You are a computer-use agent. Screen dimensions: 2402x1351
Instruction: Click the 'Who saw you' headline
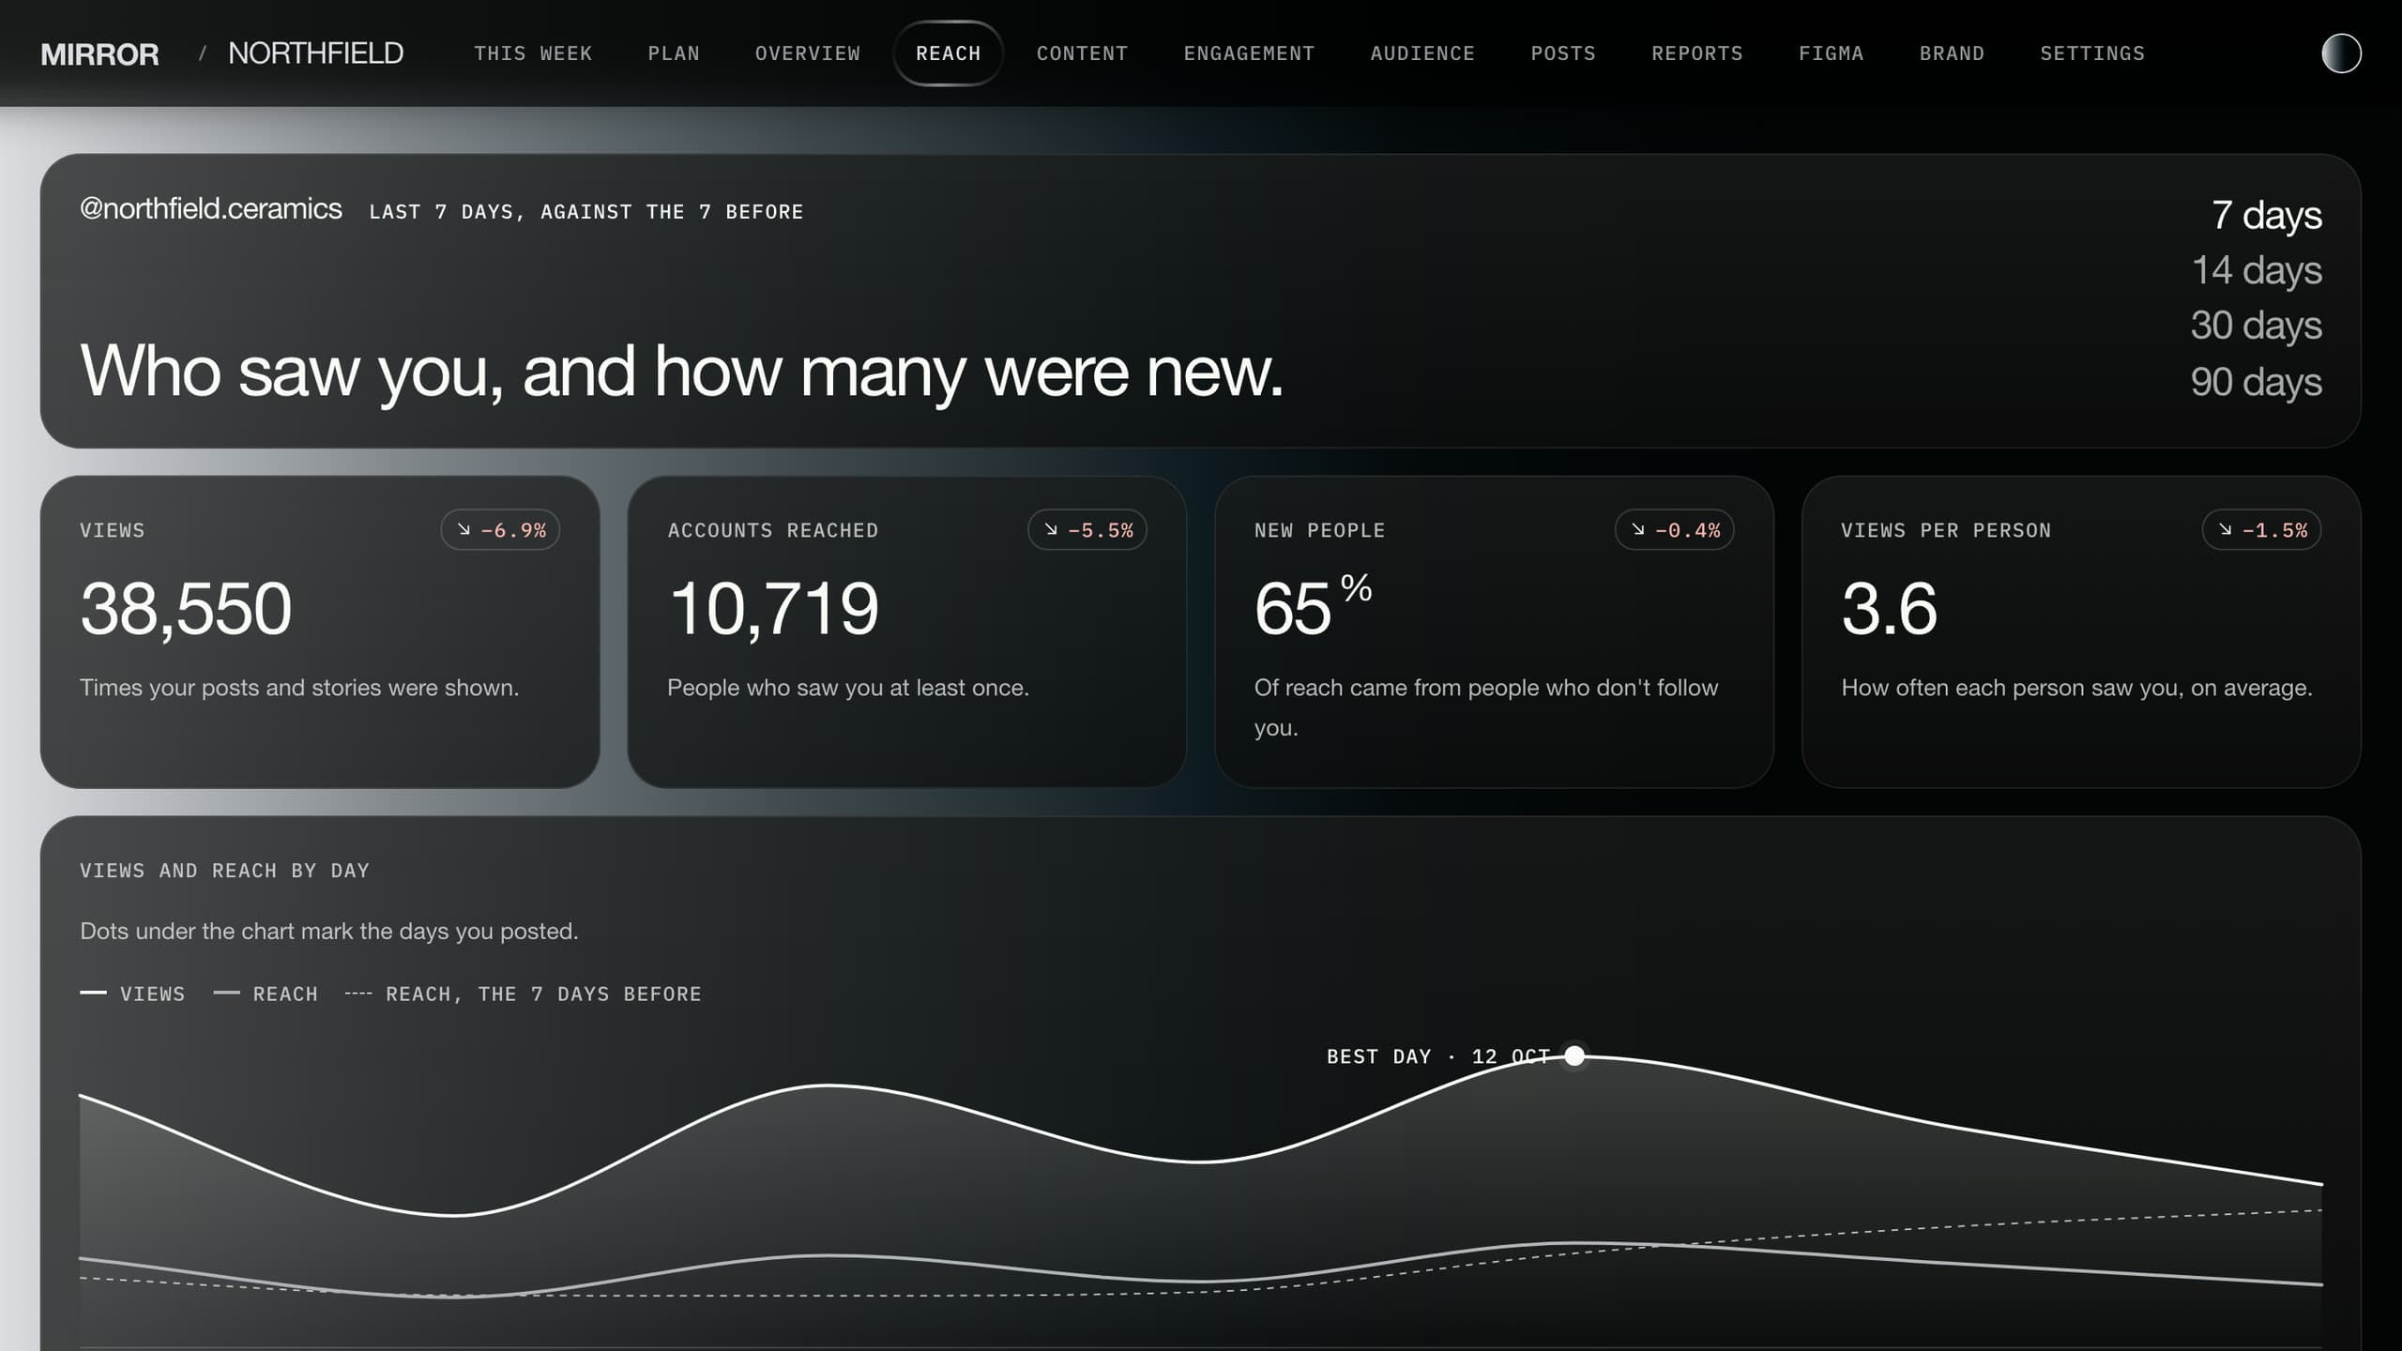(x=681, y=372)
